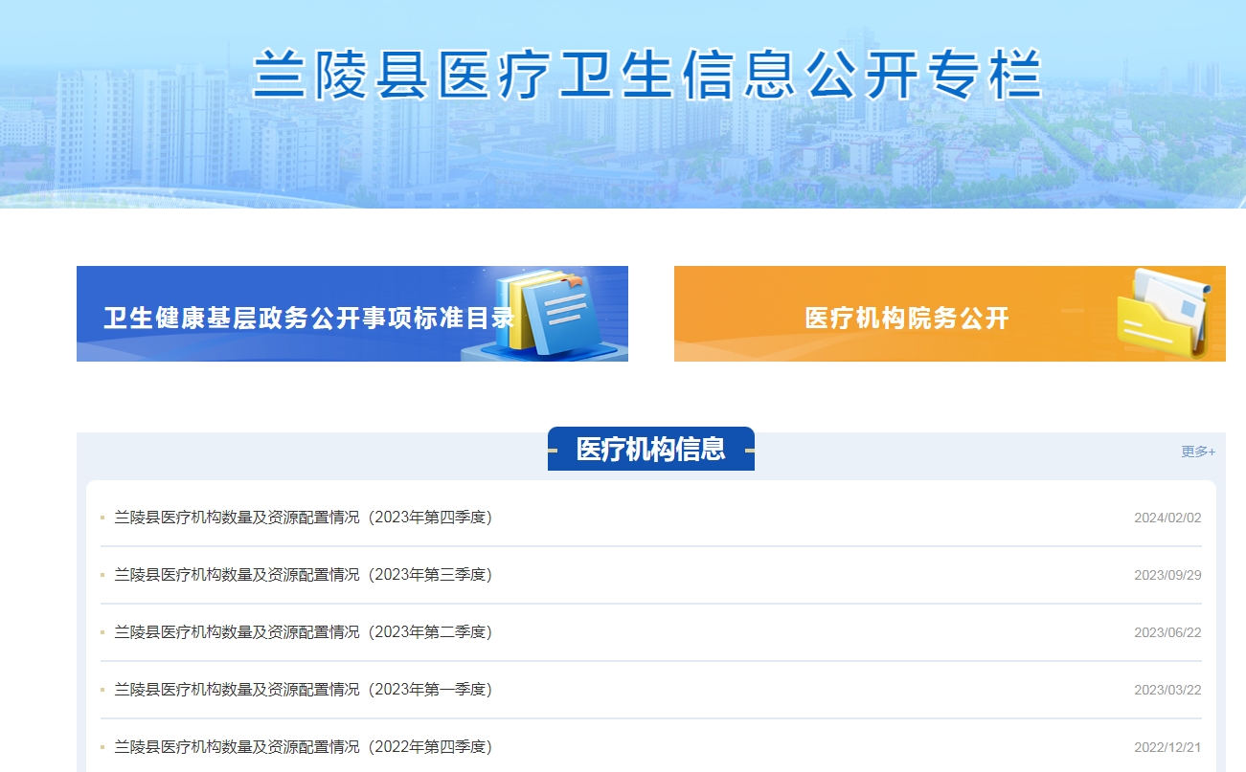Open 兰陵县医疗机构数量及资源配置情况 (2023年第四季度)
The image size is (1246, 772).
click(x=303, y=518)
